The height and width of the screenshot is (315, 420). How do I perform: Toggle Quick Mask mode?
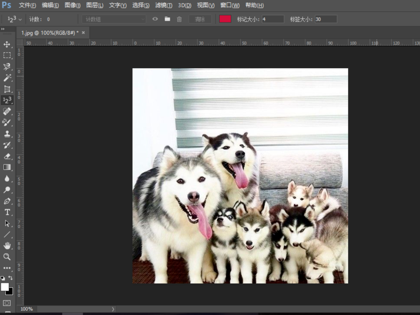pos(7,303)
